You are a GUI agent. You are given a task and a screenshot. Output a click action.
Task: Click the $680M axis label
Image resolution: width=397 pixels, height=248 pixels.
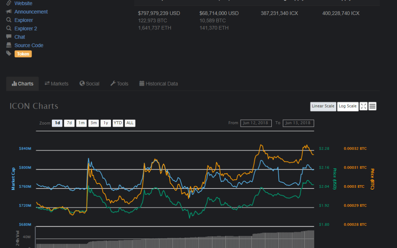(x=25, y=224)
